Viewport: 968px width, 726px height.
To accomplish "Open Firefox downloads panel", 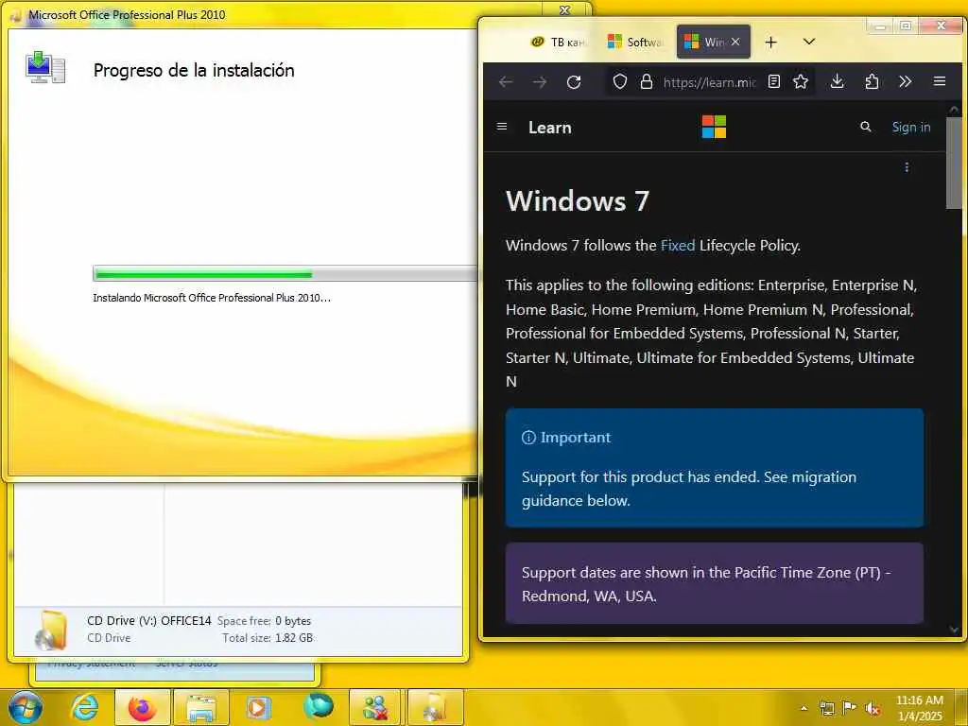I will (838, 81).
